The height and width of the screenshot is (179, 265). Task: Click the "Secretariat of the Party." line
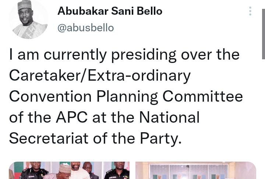coord(95,138)
